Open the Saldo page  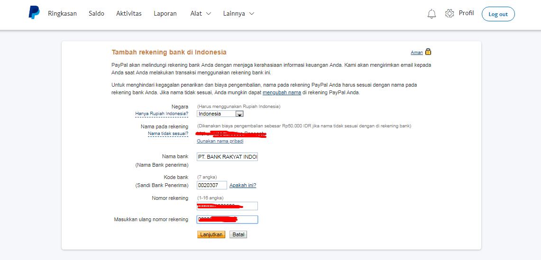96,13
